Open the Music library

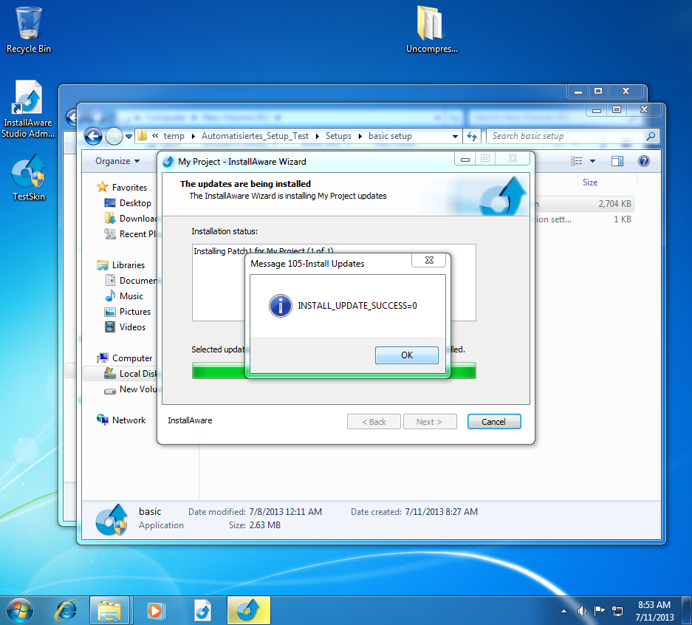pyautogui.click(x=124, y=296)
